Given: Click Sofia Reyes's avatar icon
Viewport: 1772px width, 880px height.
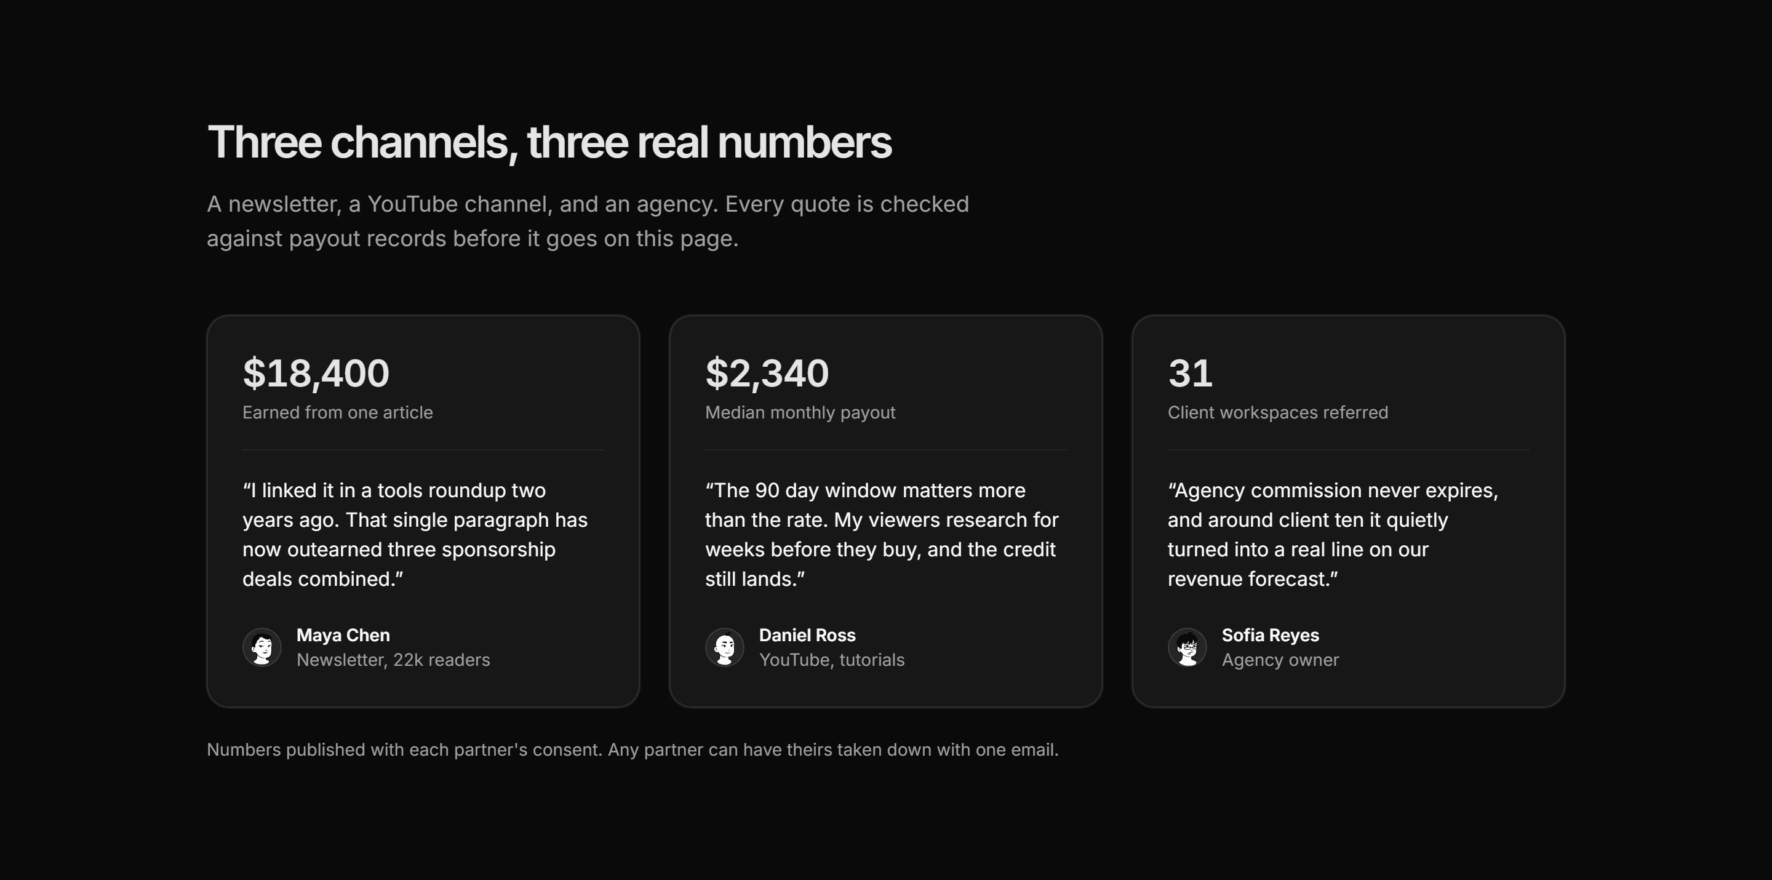Looking at the screenshot, I should [x=1187, y=647].
